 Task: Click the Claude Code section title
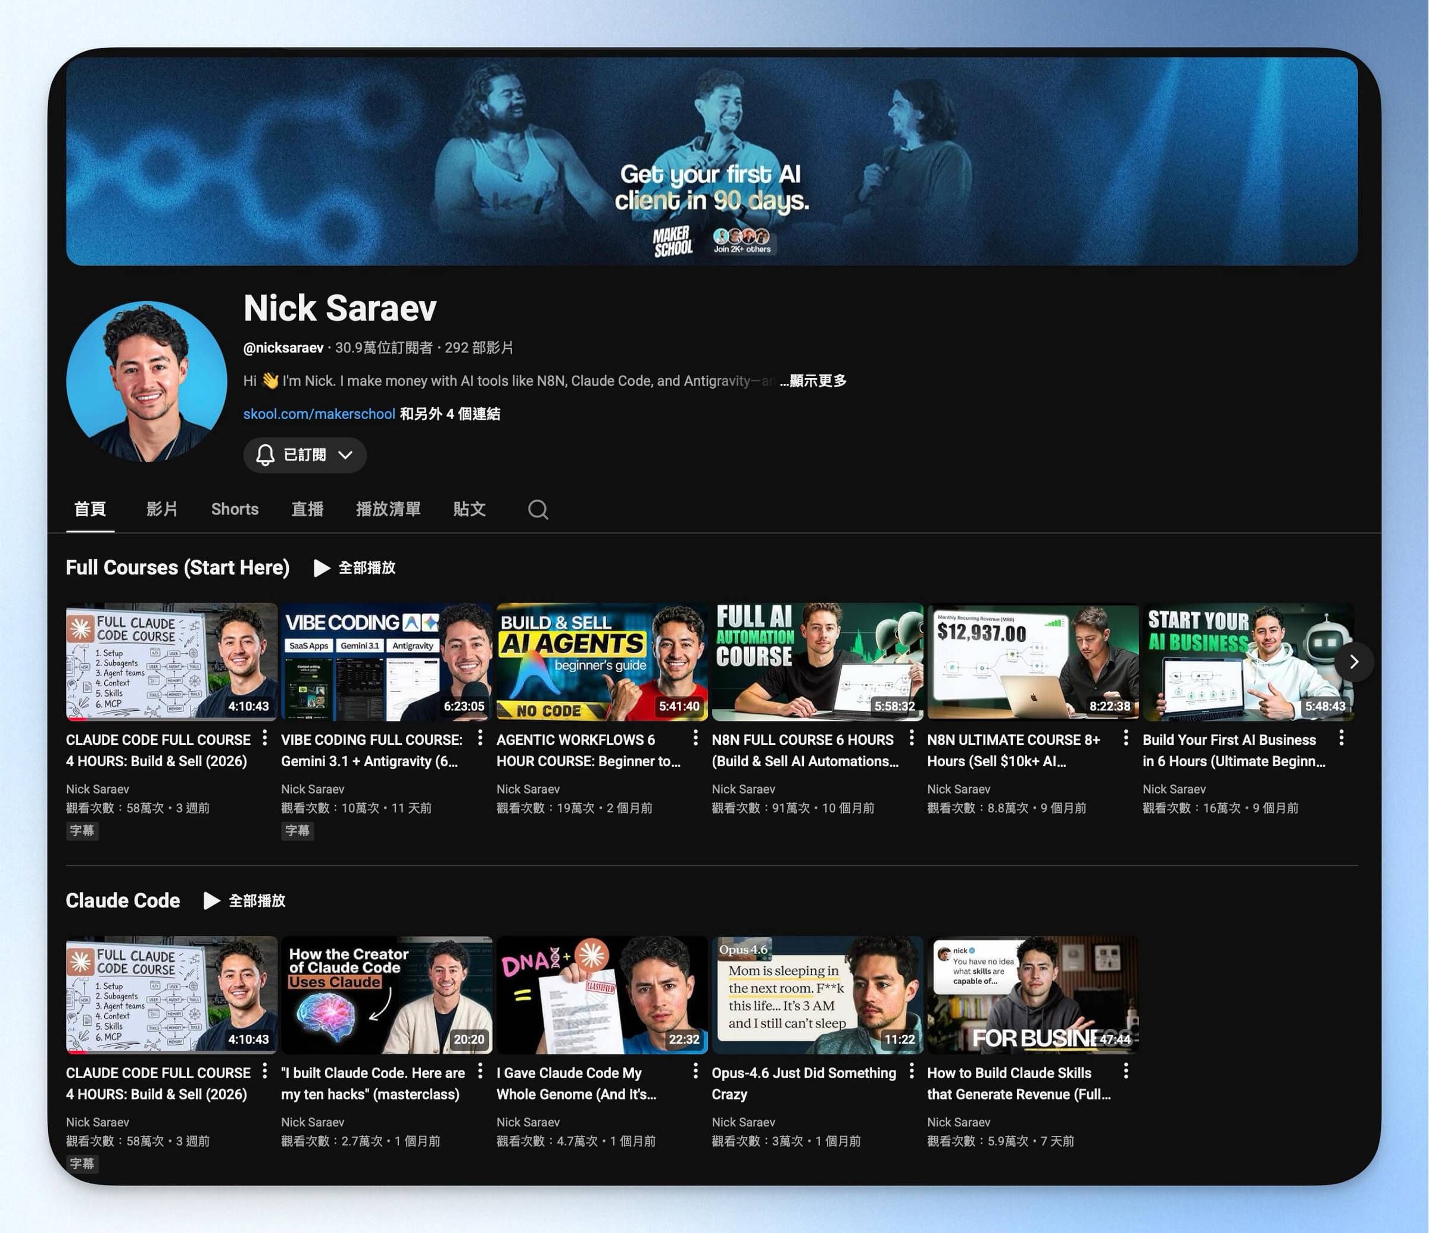(123, 901)
